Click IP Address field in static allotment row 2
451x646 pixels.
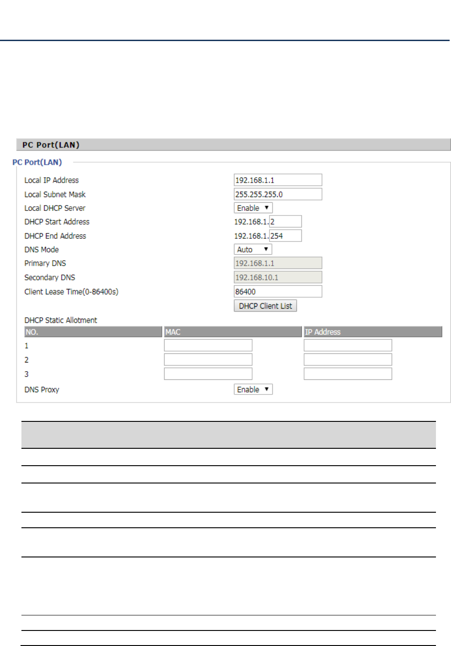(348, 359)
